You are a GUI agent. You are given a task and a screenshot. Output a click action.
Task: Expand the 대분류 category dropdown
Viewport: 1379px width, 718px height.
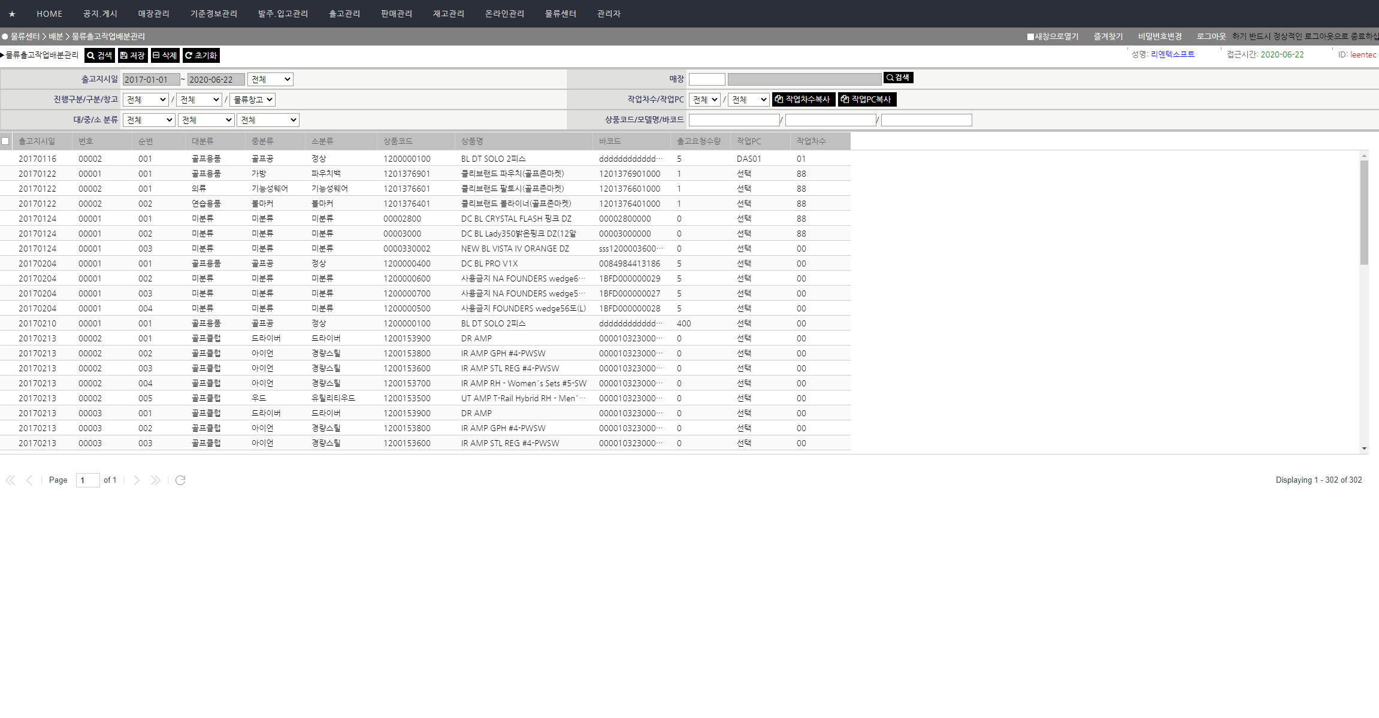pos(149,120)
